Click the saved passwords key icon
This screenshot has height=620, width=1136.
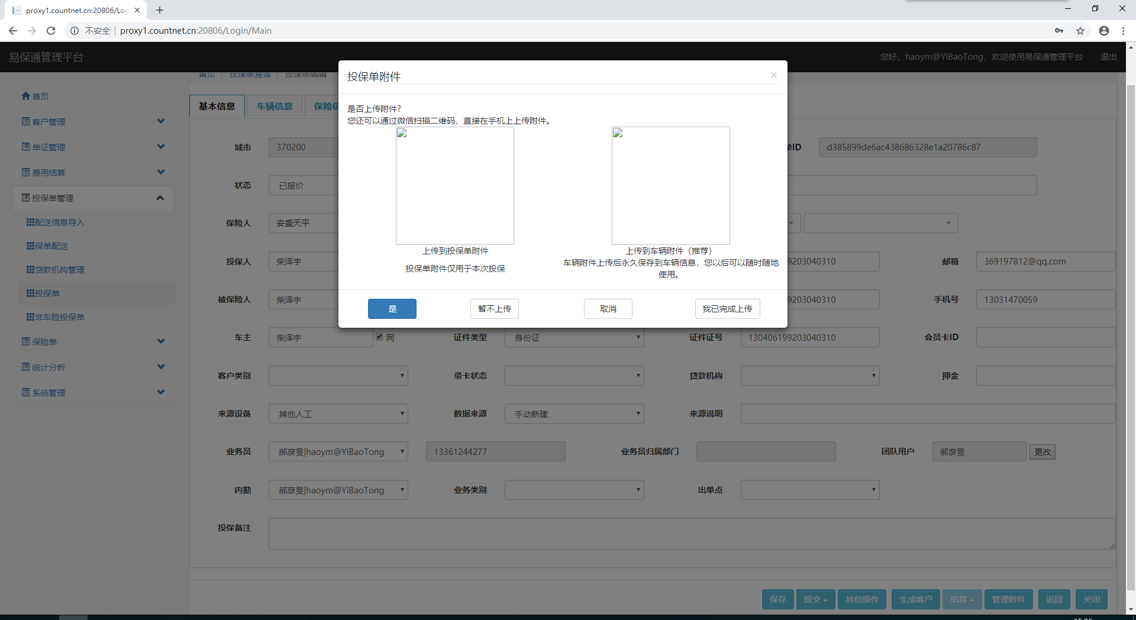pyautogui.click(x=1059, y=31)
